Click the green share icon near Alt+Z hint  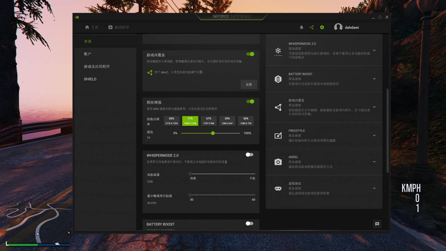pos(150,72)
